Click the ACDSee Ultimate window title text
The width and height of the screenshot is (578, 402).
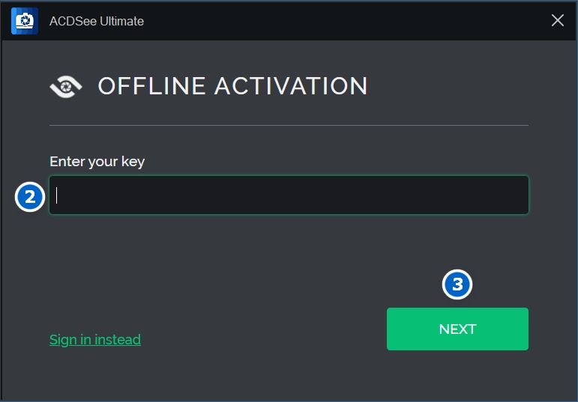coord(96,21)
